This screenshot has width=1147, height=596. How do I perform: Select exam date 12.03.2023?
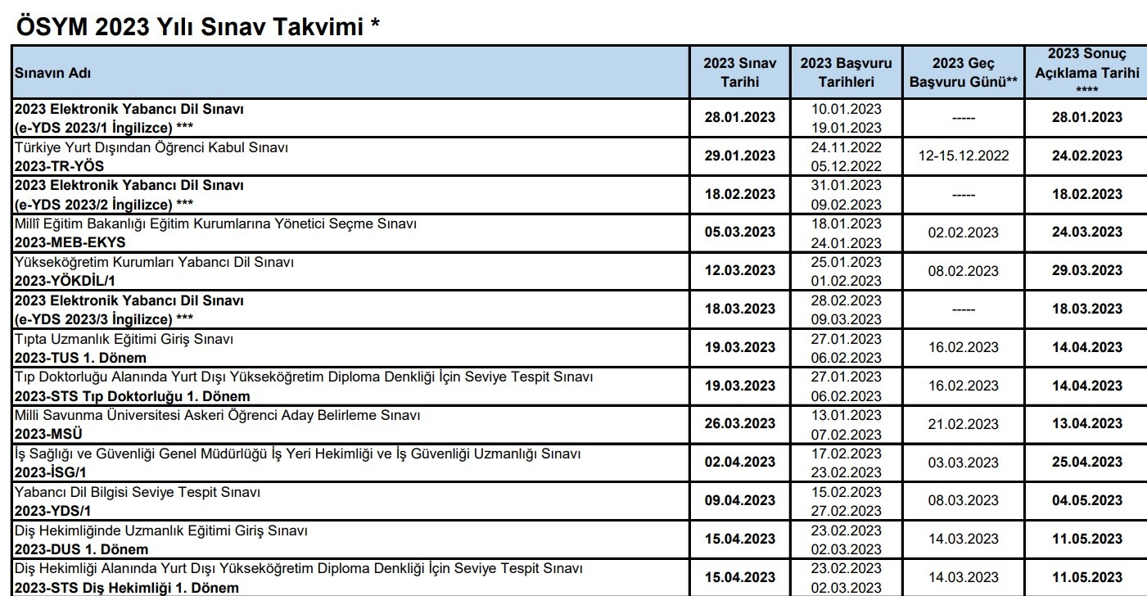(739, 270)
